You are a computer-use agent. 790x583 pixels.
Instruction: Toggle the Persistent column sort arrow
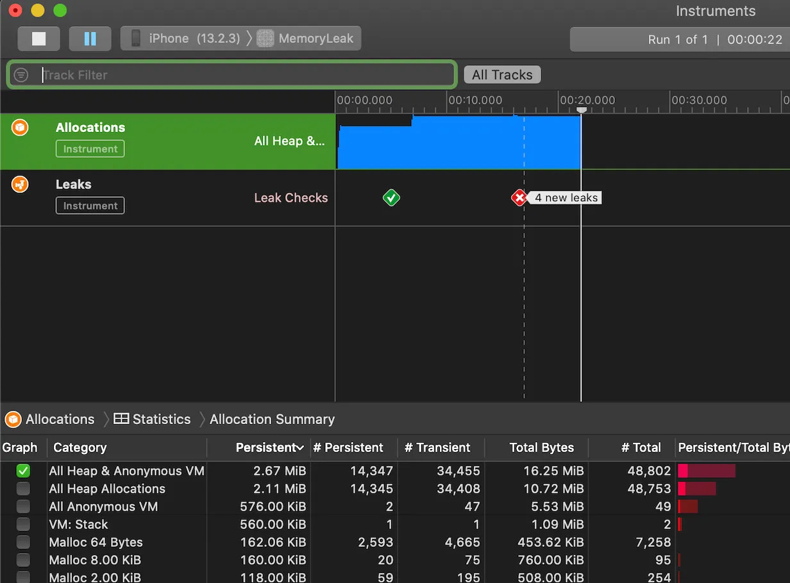click(x=300, y=448)
